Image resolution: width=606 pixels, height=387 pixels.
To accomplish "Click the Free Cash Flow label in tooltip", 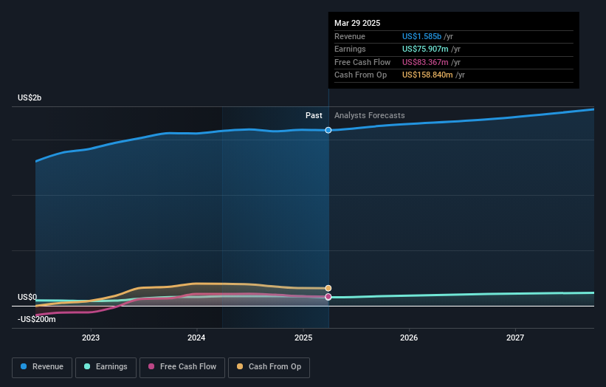I will 362,62.
